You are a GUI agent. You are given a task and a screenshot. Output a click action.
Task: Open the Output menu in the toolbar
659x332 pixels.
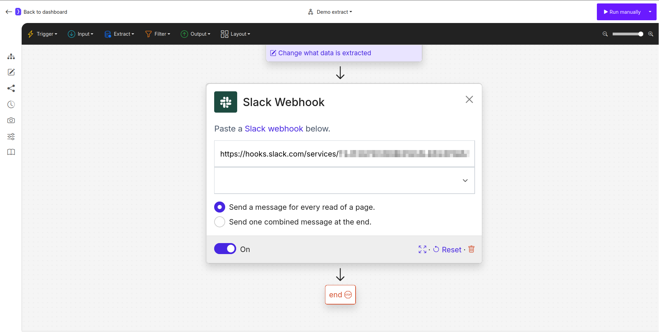click(x=195, y=34)
